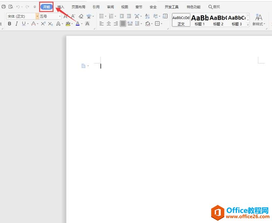The width and height of the screenshot is (272, 223).
Task: Open the font color dropdown arrow
Action: tap(82, 24)
